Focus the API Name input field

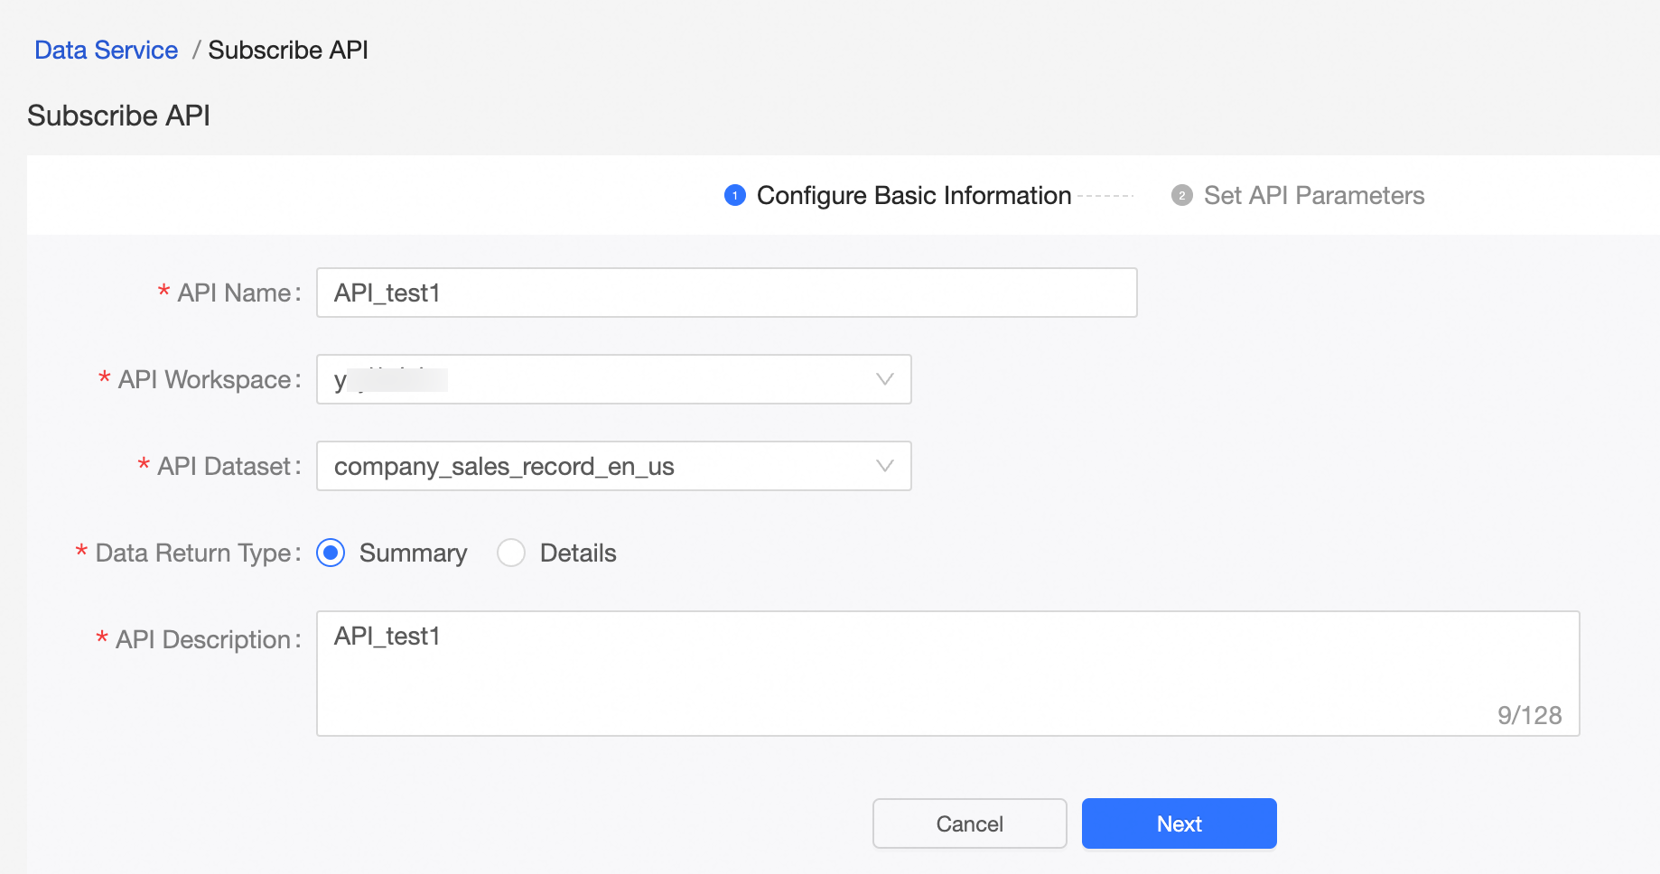coord(726,293)
